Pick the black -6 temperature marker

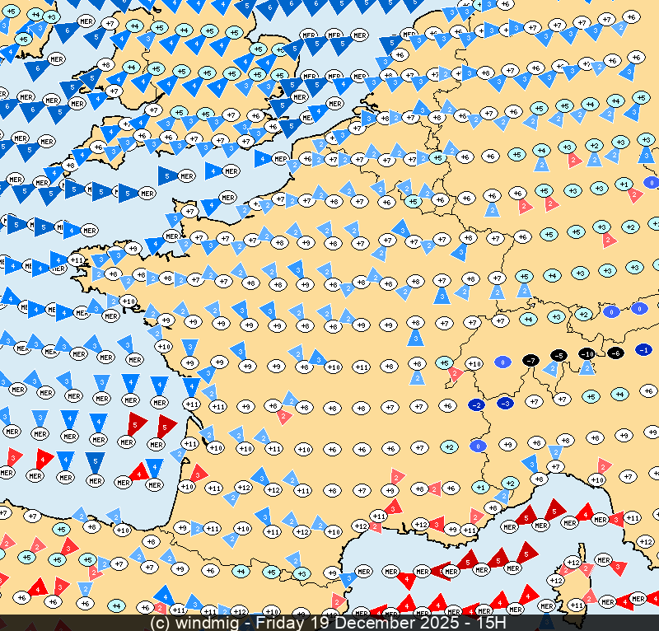pyautogui.click(x=615, y=353)
